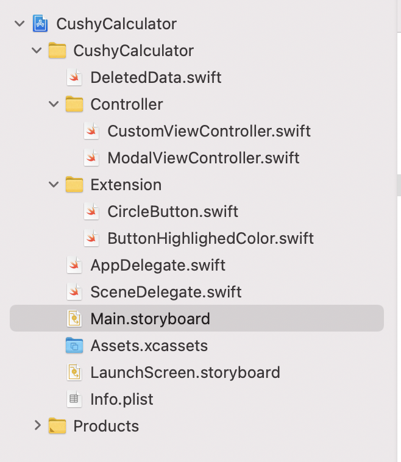
Task: Collapse the Controller group
Action: tap(54, 104)
